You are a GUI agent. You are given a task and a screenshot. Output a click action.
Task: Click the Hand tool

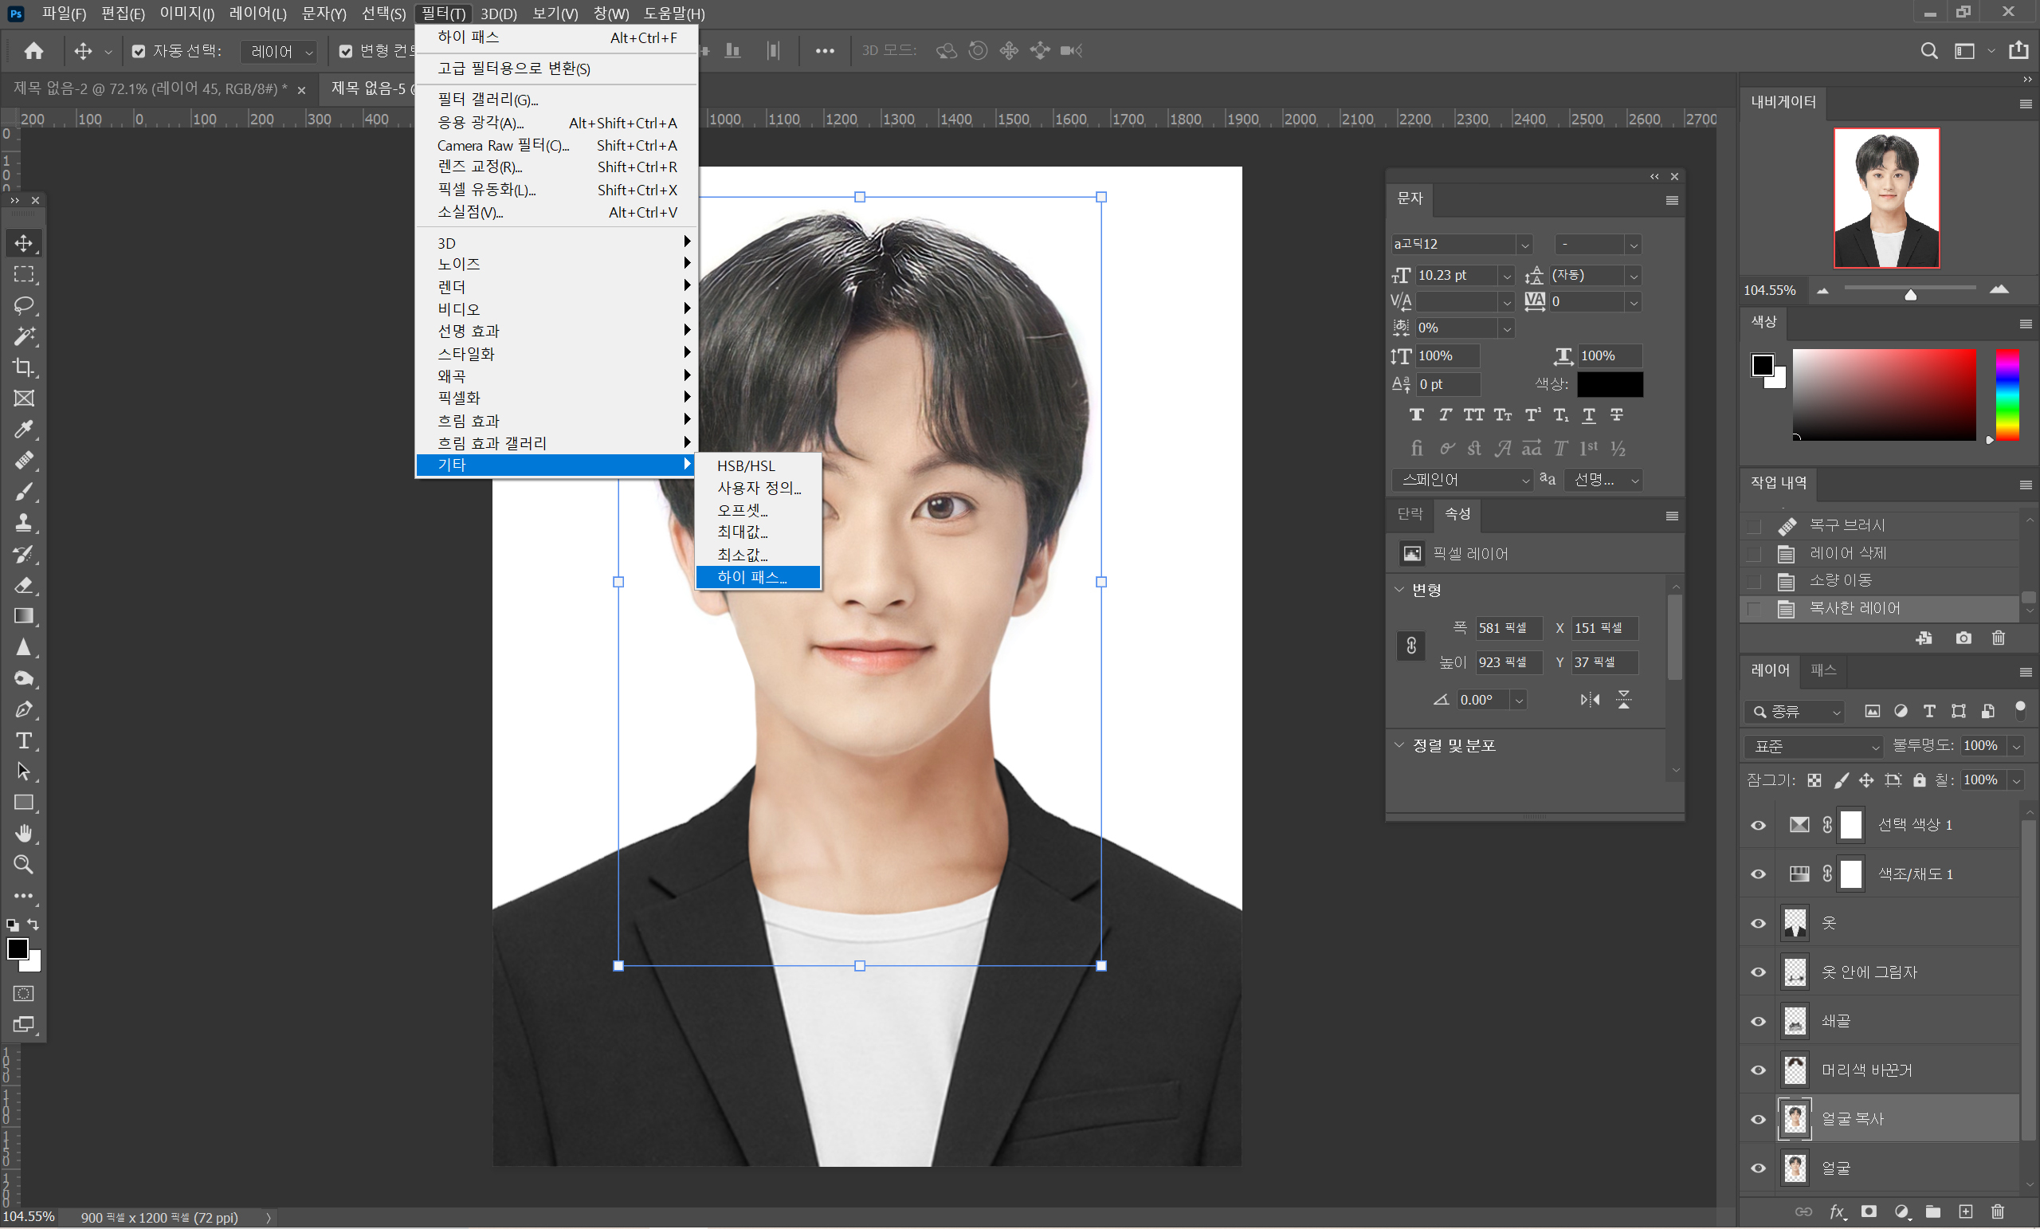[x=23, y=833]
